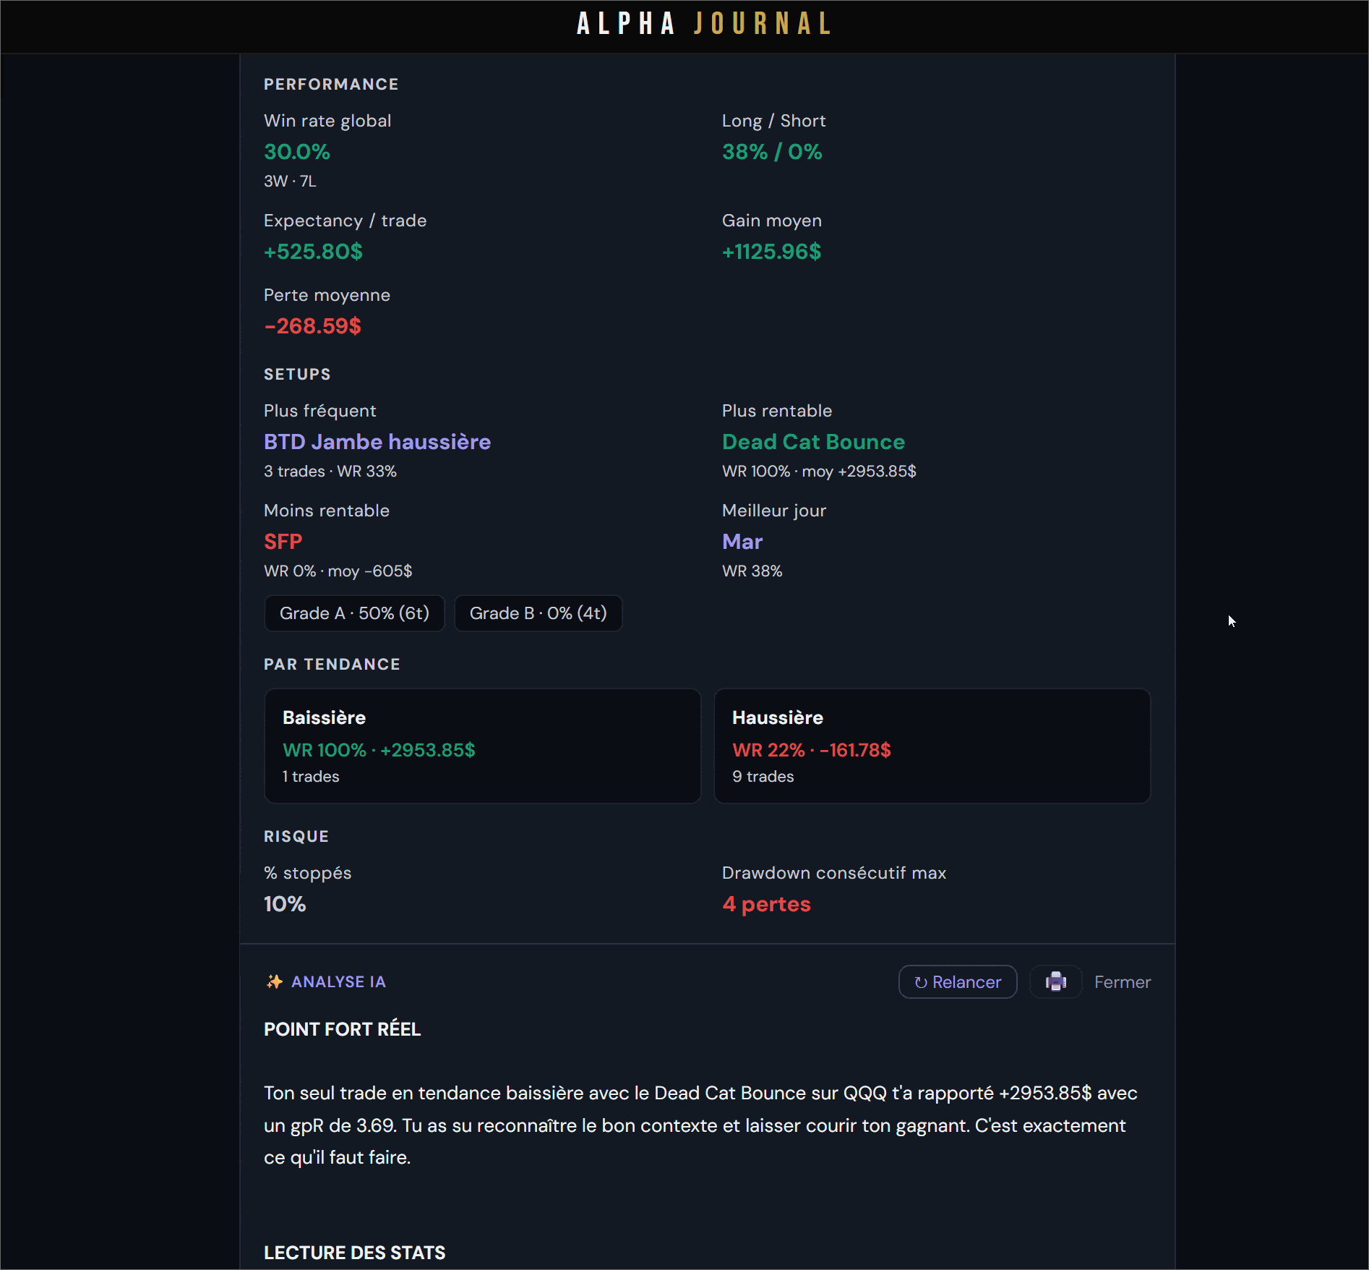1369x1270 pixels.
Task: Click the SETUPS section header
Action: pos(296,374)
